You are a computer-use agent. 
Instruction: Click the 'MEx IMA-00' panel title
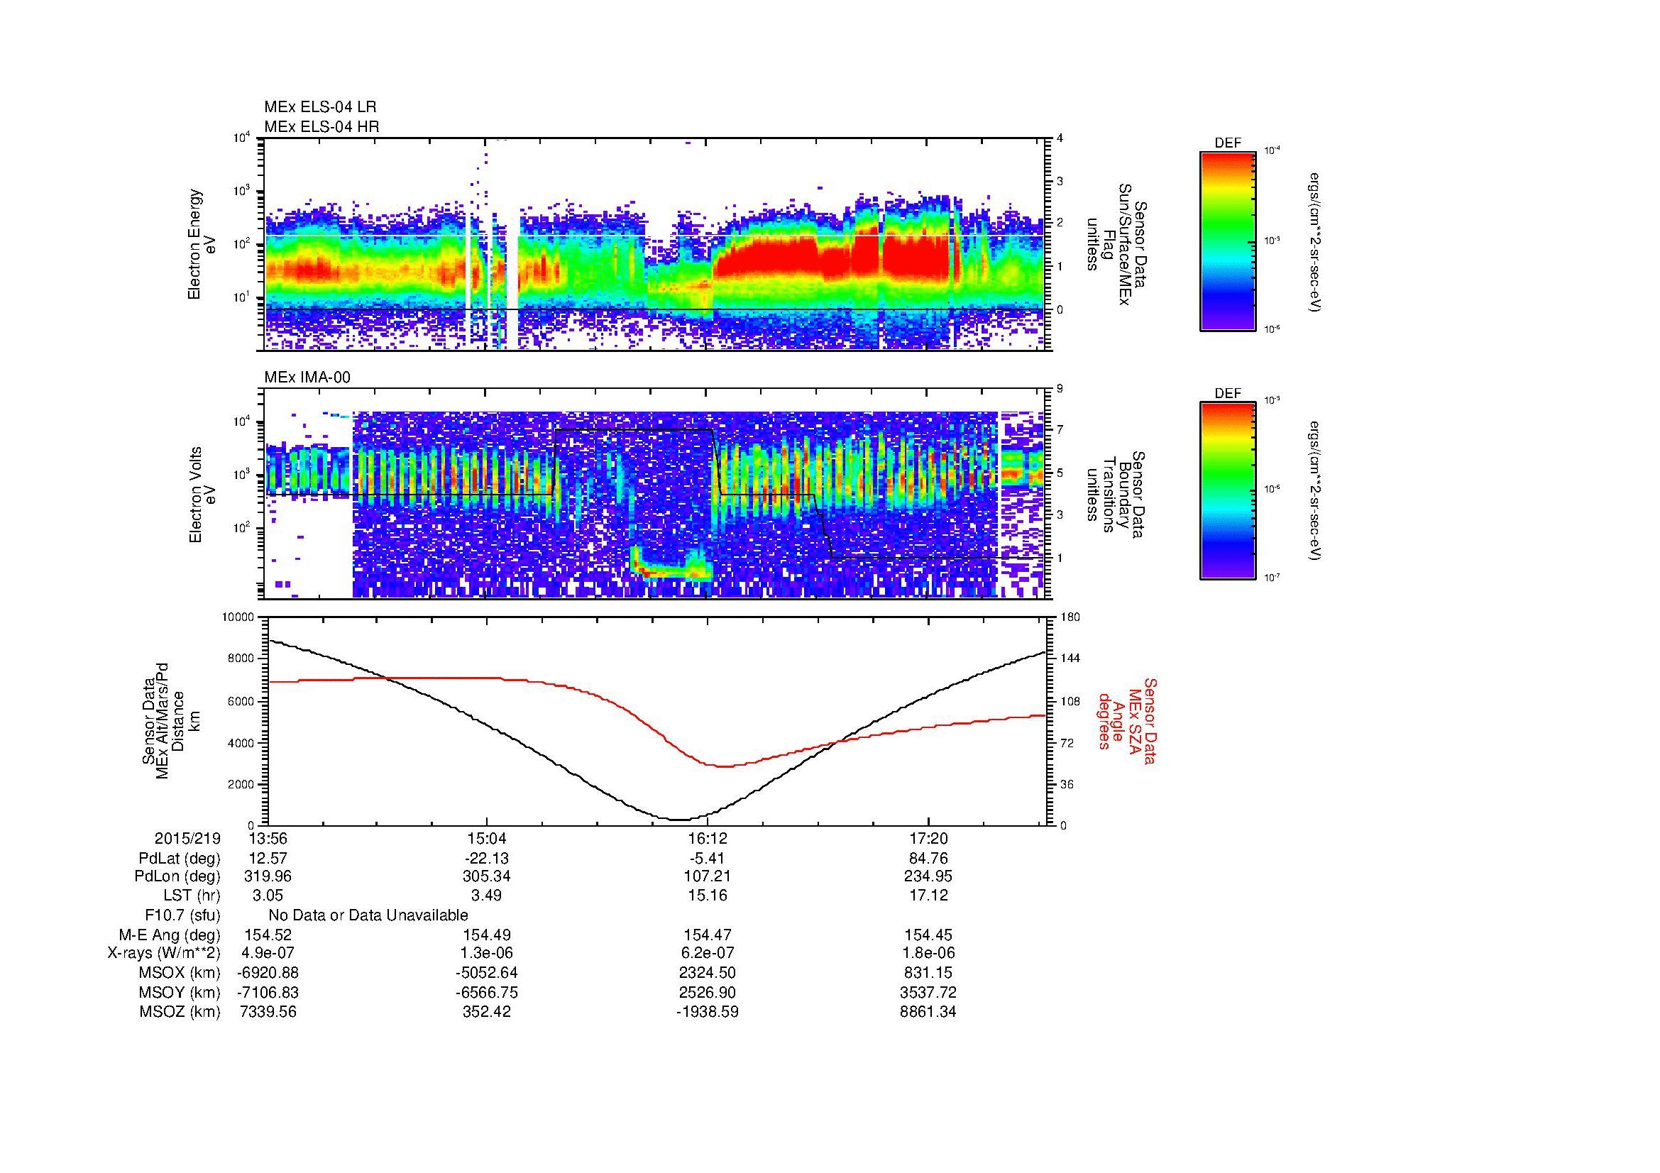(307, 378)
